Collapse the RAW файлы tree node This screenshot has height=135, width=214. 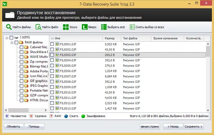point(12,43)
